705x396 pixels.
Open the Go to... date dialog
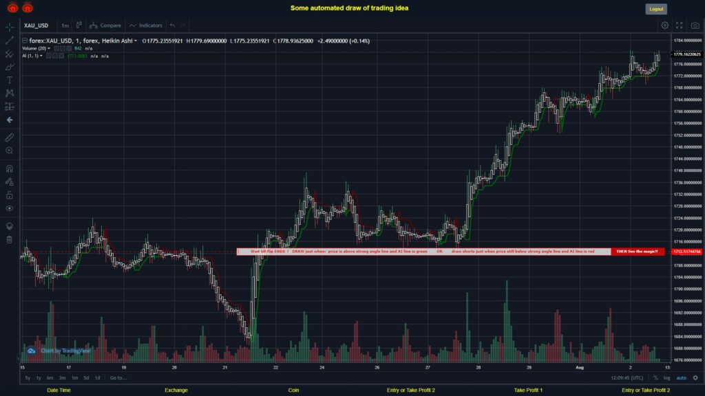click(118, 377)
